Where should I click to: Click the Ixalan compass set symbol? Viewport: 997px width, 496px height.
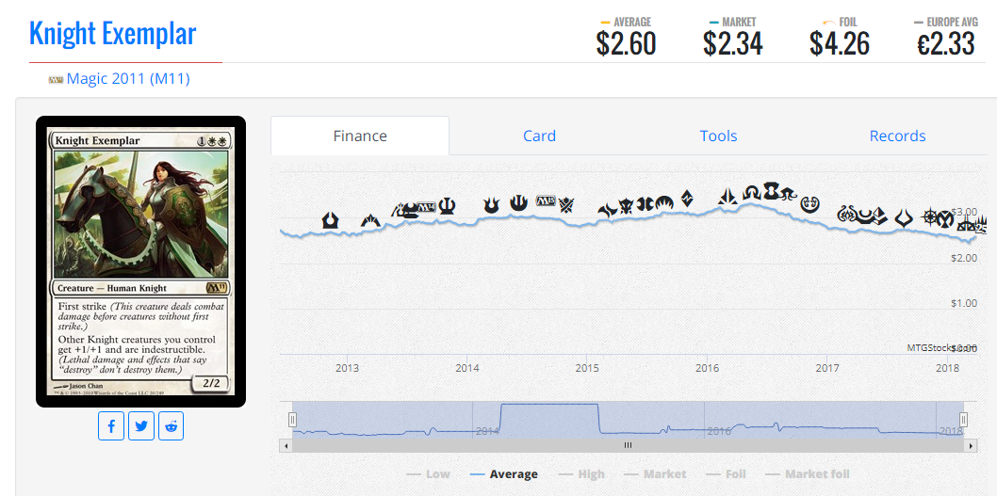930,216
